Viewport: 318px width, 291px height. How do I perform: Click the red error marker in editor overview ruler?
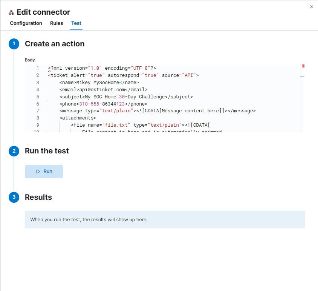click(303, 66)
